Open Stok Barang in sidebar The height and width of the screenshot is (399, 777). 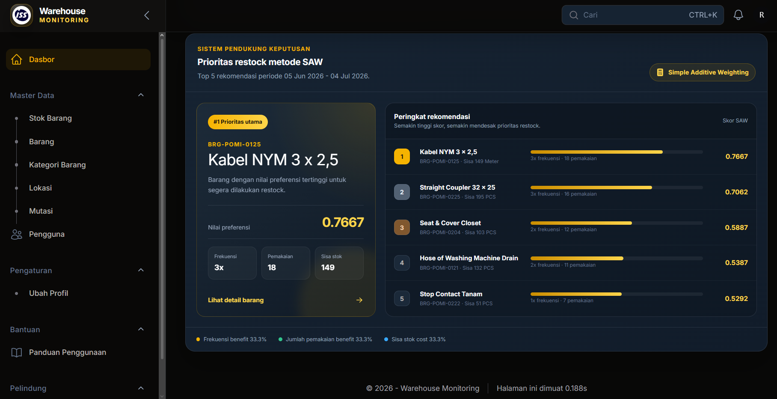pyautogui.click(x=50, y=118)
